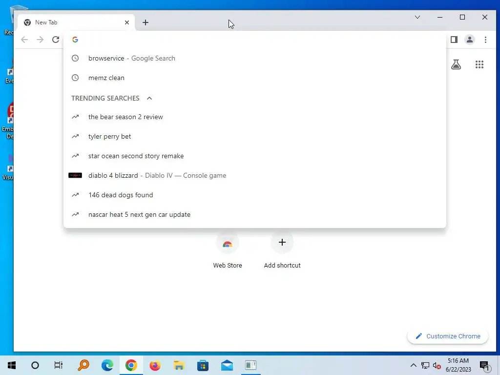
Task: Click the Chrome taskbar icon
Action: point(131,365)
